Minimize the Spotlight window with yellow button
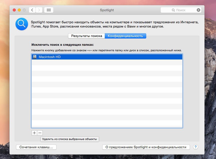 (x=19, y=10)
